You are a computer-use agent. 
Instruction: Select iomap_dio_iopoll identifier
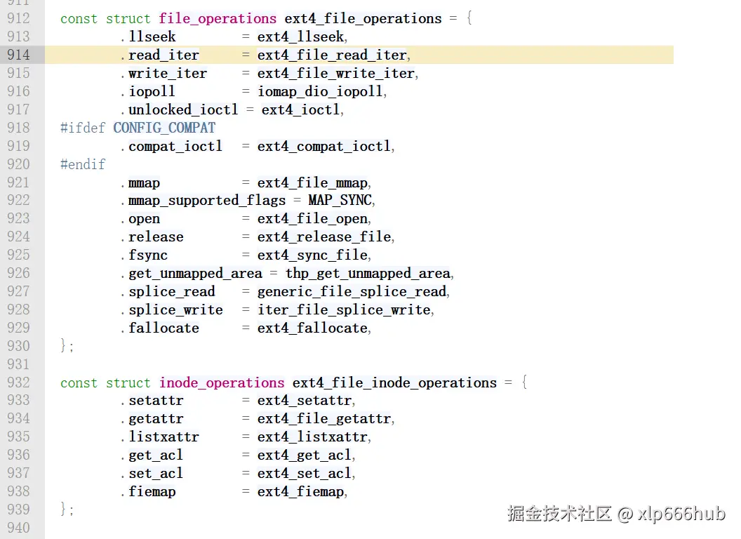click(x=320, y=91)
